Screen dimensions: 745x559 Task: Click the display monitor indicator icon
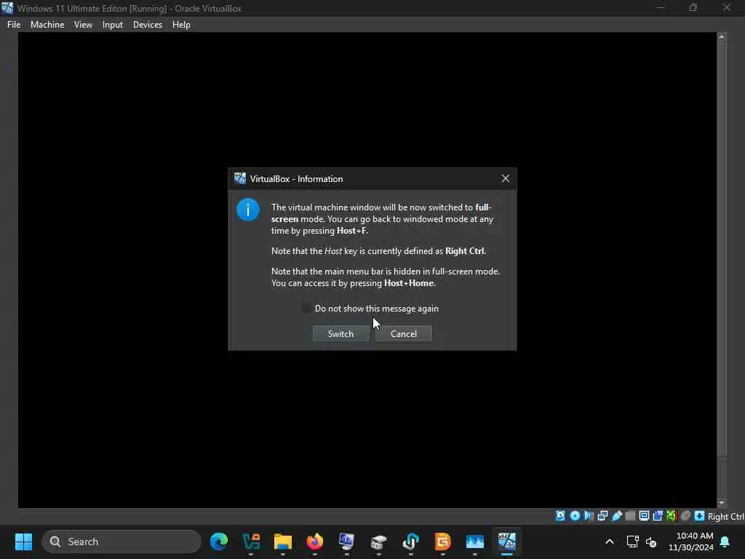(x=645, y=516)
